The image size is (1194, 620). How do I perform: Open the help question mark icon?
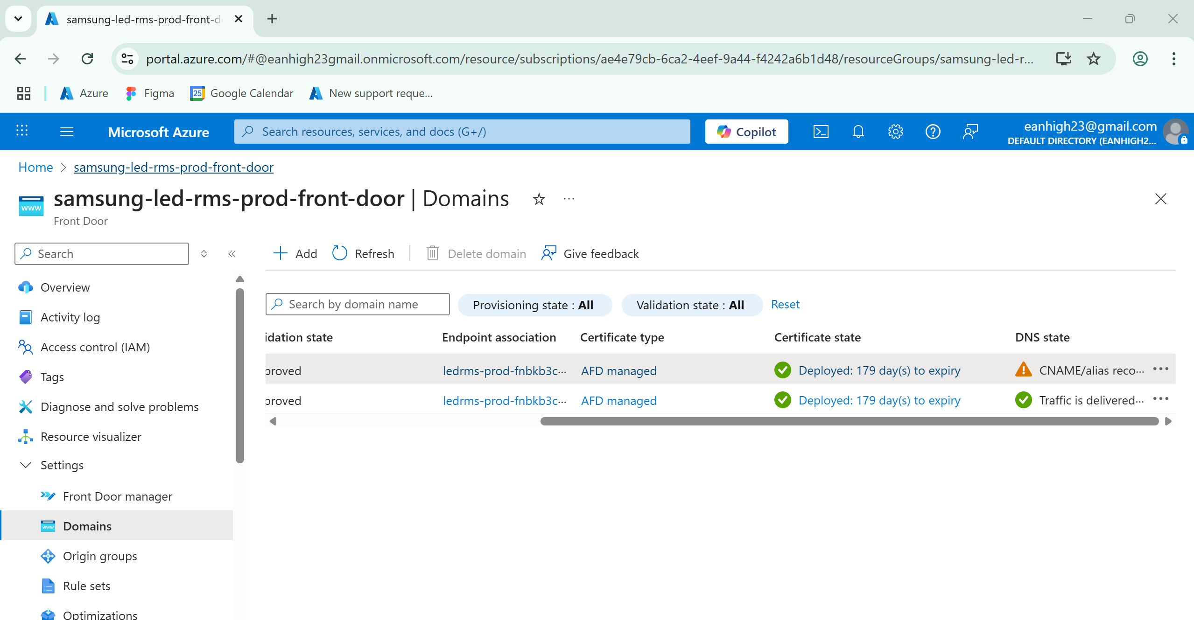coord(933,132)
